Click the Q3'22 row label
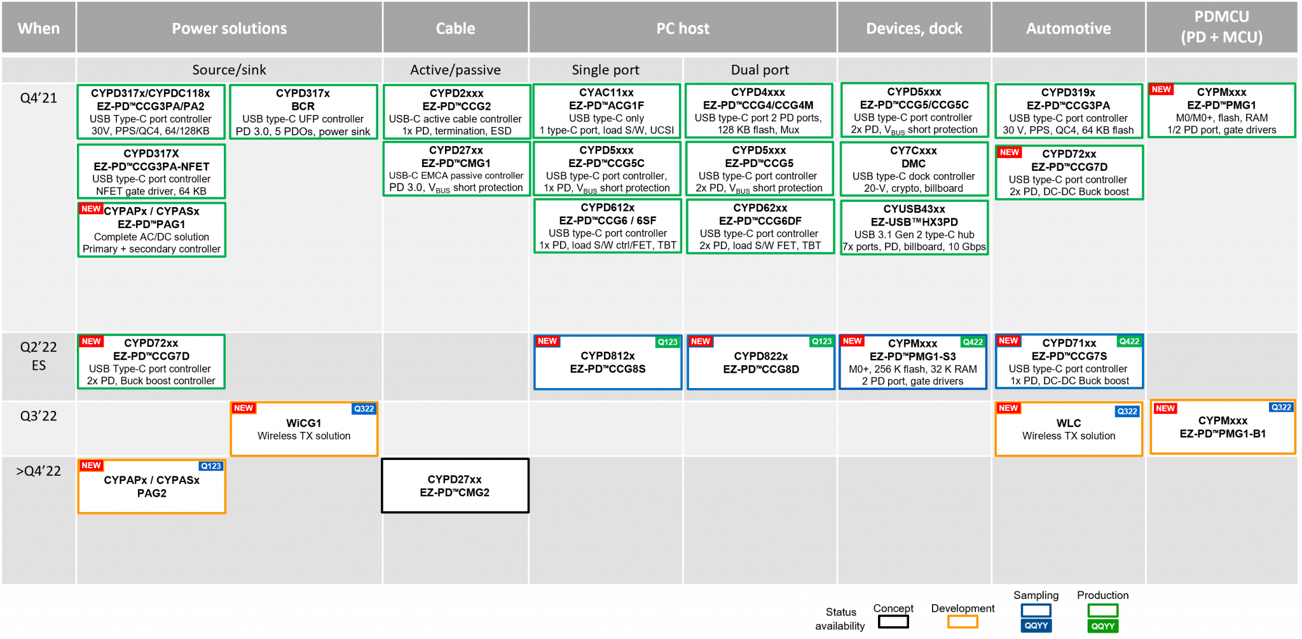1302x639 pixels. pos(39,416)
